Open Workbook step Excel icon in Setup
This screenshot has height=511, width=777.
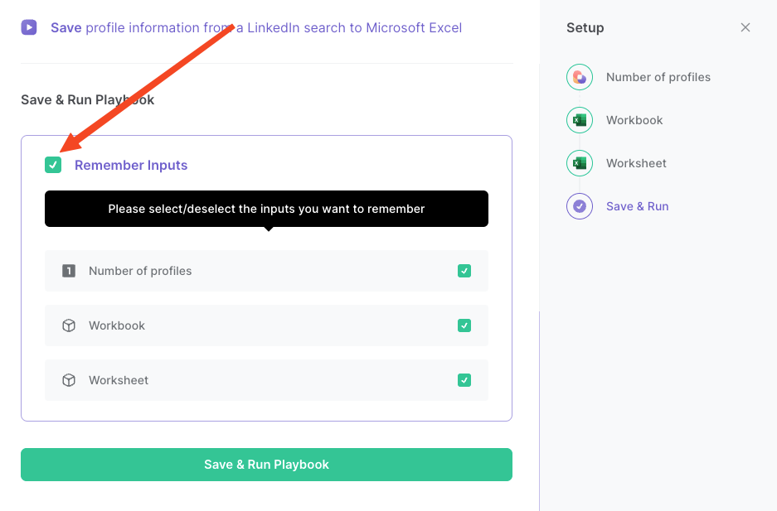point(580,120)
